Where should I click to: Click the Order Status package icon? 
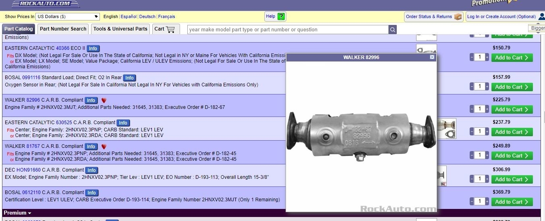pyautogui.click(x=458, y=16)
